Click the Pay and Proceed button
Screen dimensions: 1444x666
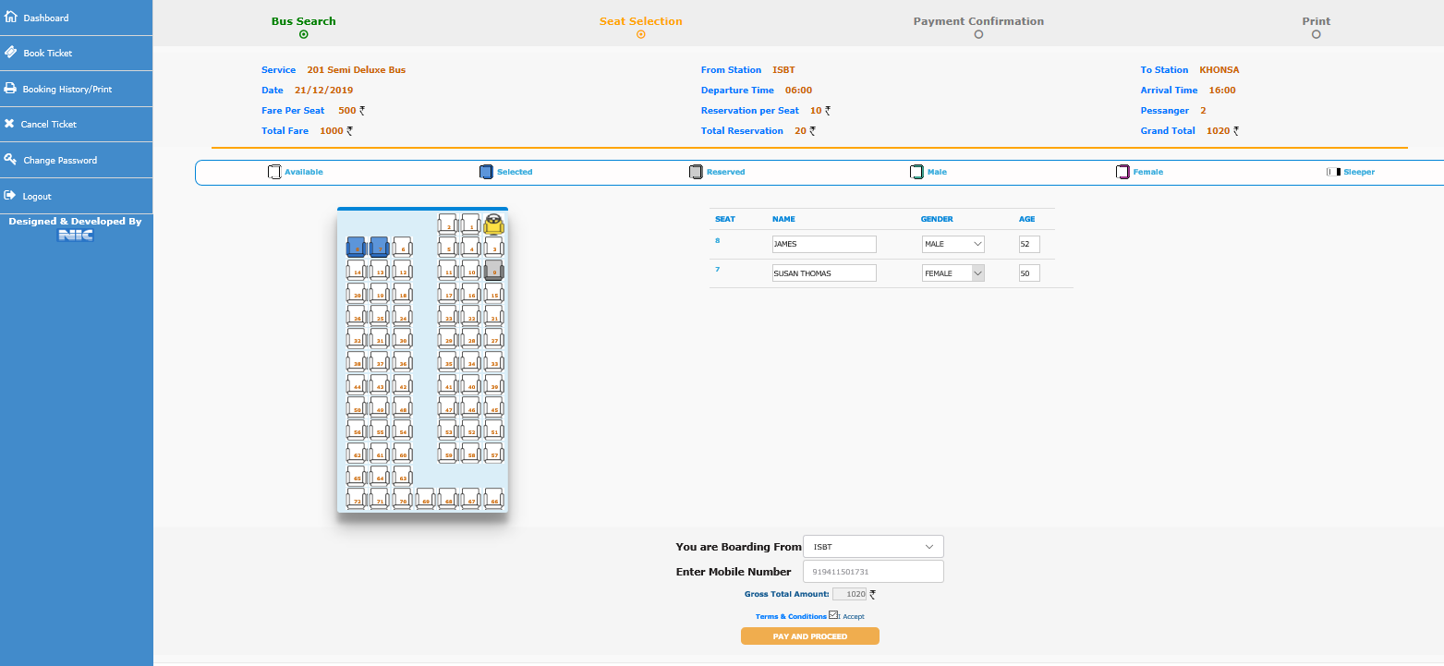(x=809, y=636)
